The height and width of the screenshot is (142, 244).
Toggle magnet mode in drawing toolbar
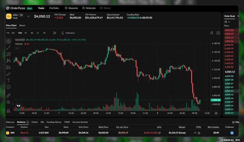pos(8,111)
